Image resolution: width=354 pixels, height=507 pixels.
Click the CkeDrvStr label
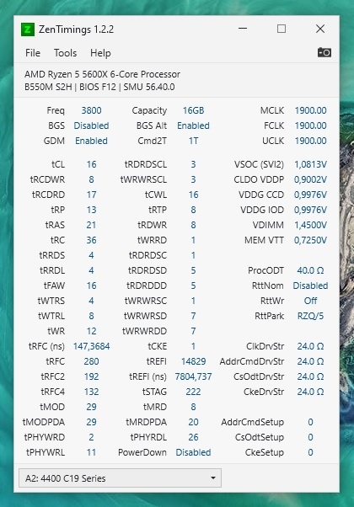[x=264, y=392]
